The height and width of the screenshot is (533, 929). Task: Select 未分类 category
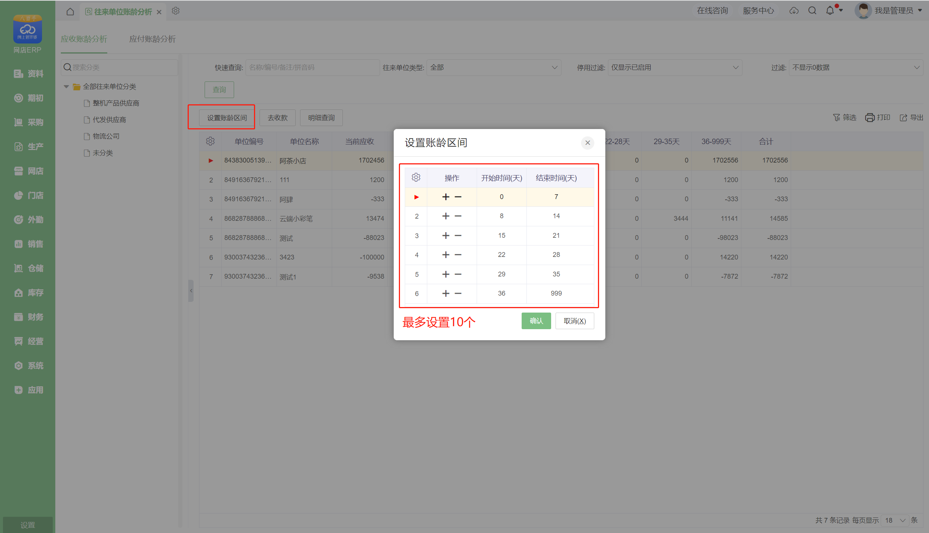point(102,153)
